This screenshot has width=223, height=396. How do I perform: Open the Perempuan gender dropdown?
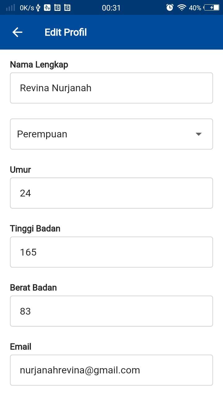point(111,134)
